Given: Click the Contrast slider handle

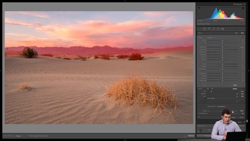Looking at the screenshot, I should 222,50.
